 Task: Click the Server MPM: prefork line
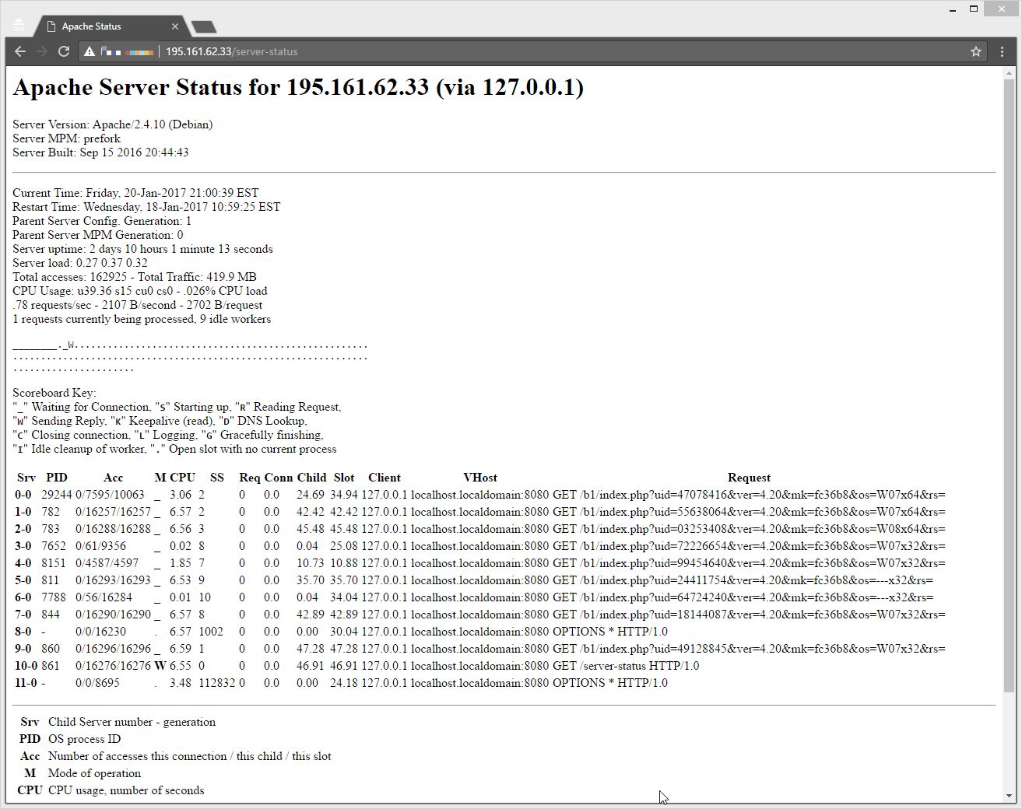point(66,138)
